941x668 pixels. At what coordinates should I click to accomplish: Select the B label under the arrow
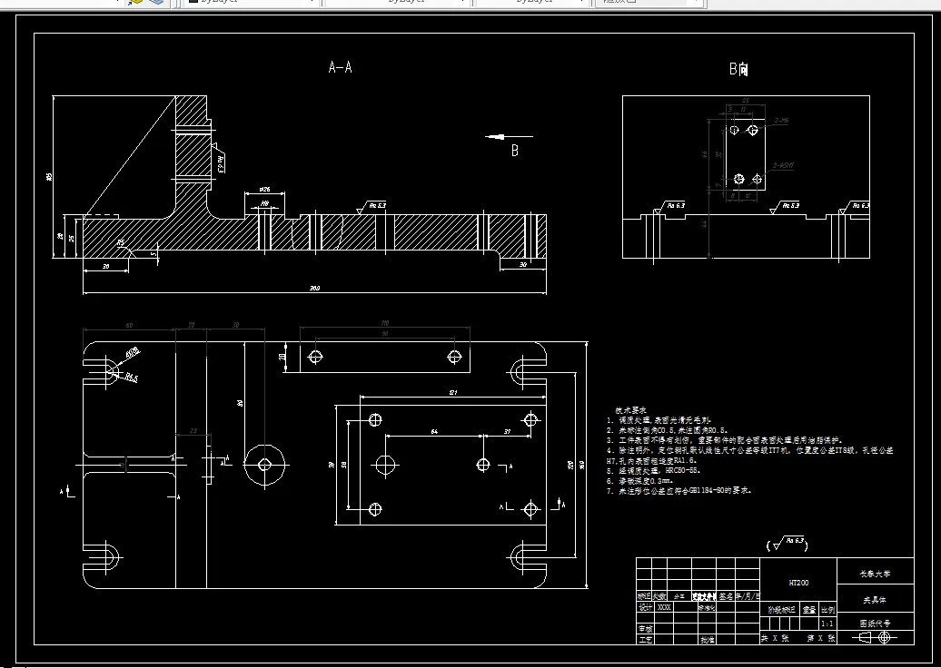[x=514, y=151]
